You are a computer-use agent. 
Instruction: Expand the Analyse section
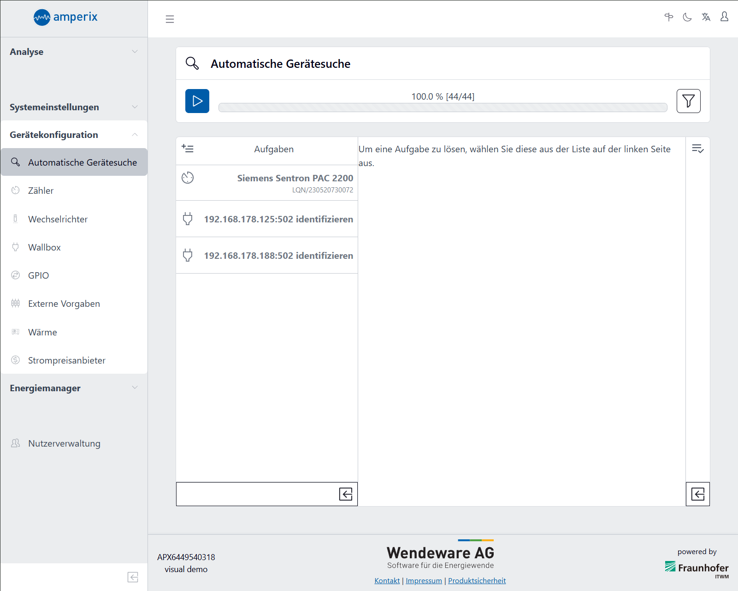[x=74, y=52]
